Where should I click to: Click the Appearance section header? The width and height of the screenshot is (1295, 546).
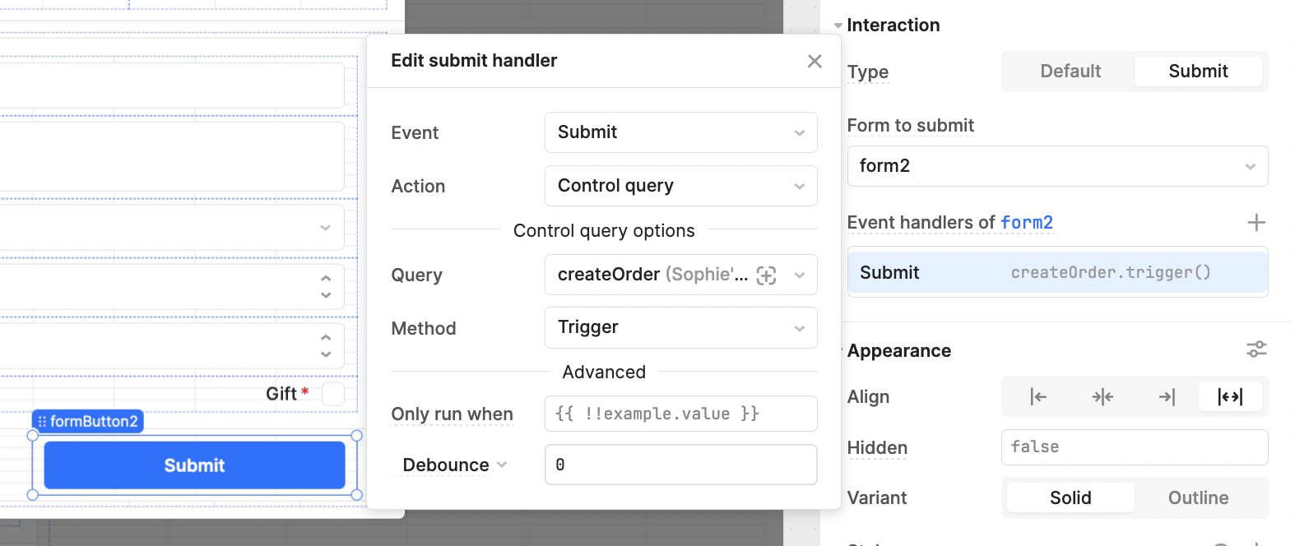(898, 350)
